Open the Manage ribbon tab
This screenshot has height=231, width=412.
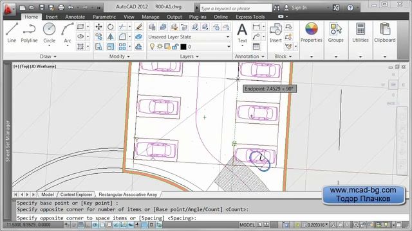(x=151, y=17)
